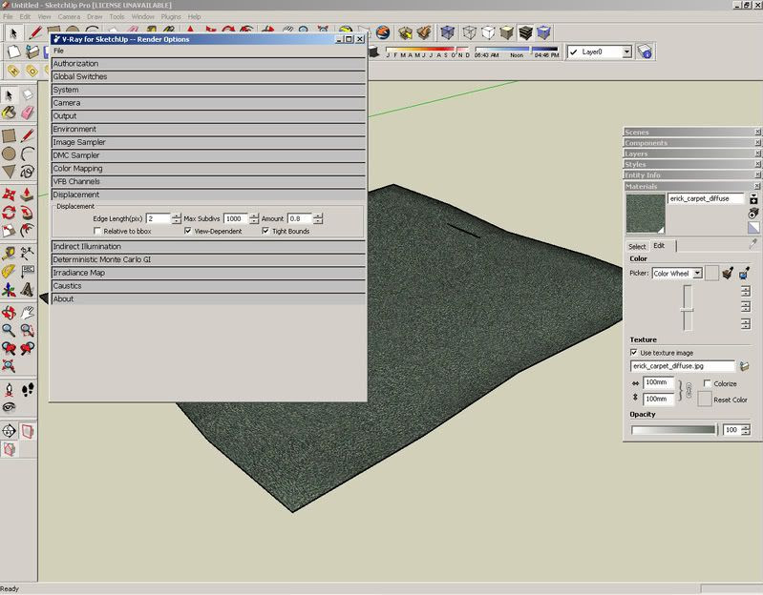
Task: Expand the Environment rollout
Action: [x=208, y=129]
